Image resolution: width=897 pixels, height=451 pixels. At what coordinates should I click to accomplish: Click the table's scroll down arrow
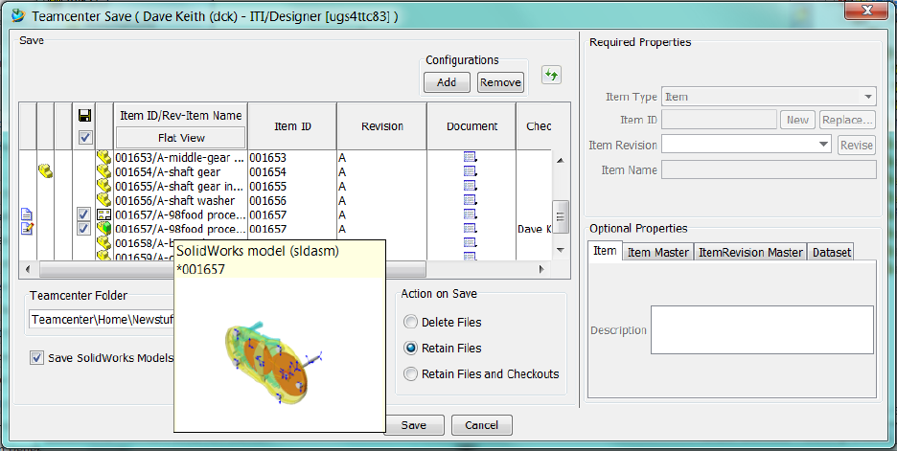(561, 250)
